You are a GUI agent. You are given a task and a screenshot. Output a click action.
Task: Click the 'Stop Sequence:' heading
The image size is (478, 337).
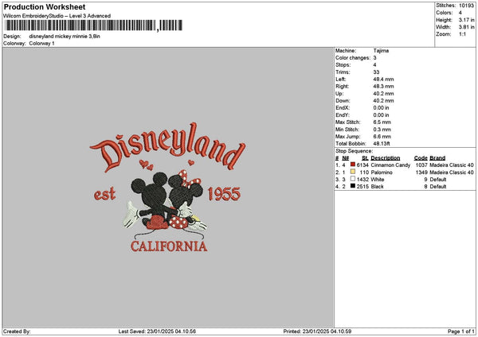(x=354, y=151)
